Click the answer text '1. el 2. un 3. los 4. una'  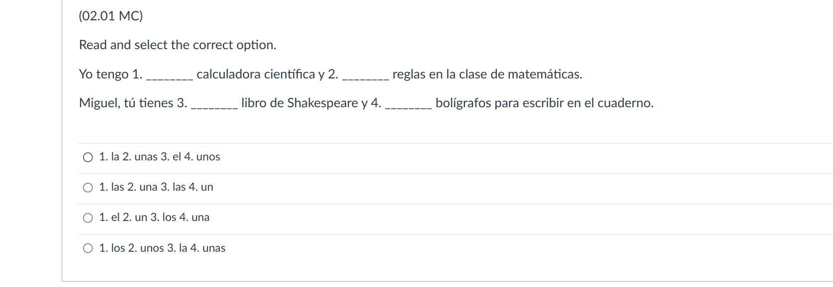154,217
